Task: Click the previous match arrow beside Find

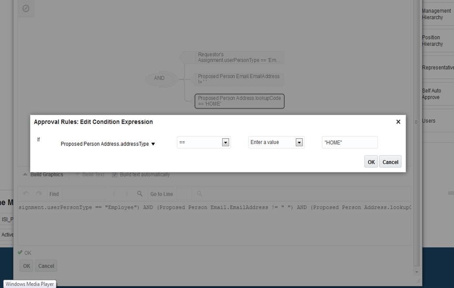Action: click(114, 194)
